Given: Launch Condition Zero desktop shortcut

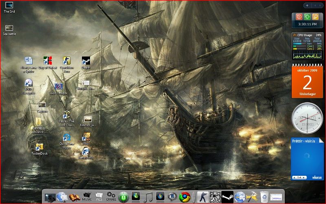Looking at the screenshot, I should [x=67, y=64].
